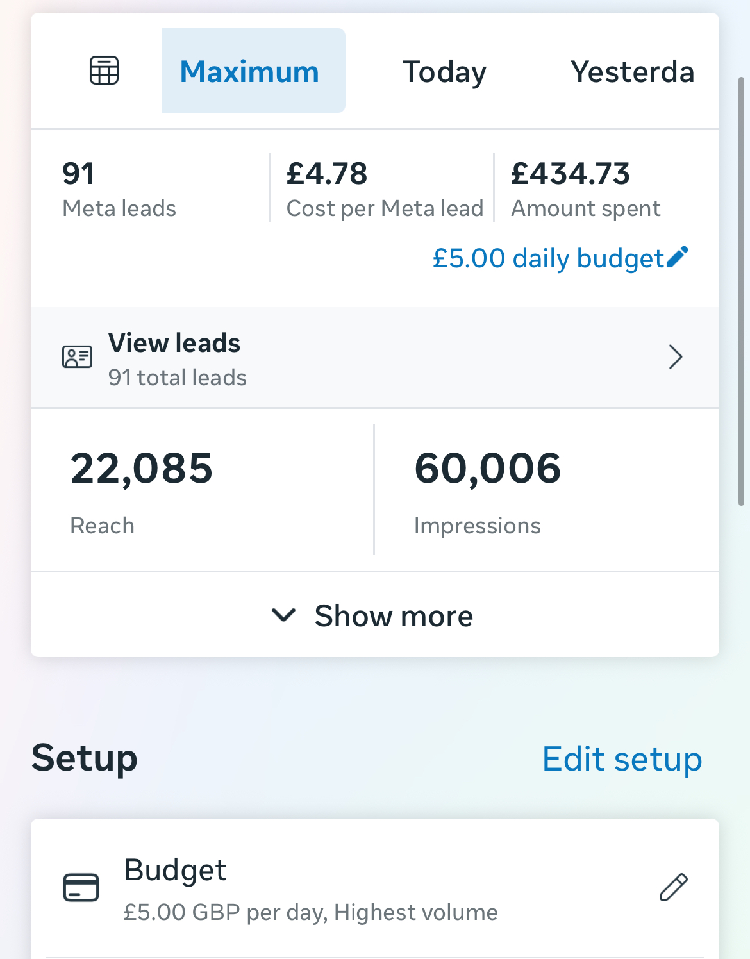
Task: Open leads with the right chevron arrow
Action: [x=675, y=357]
